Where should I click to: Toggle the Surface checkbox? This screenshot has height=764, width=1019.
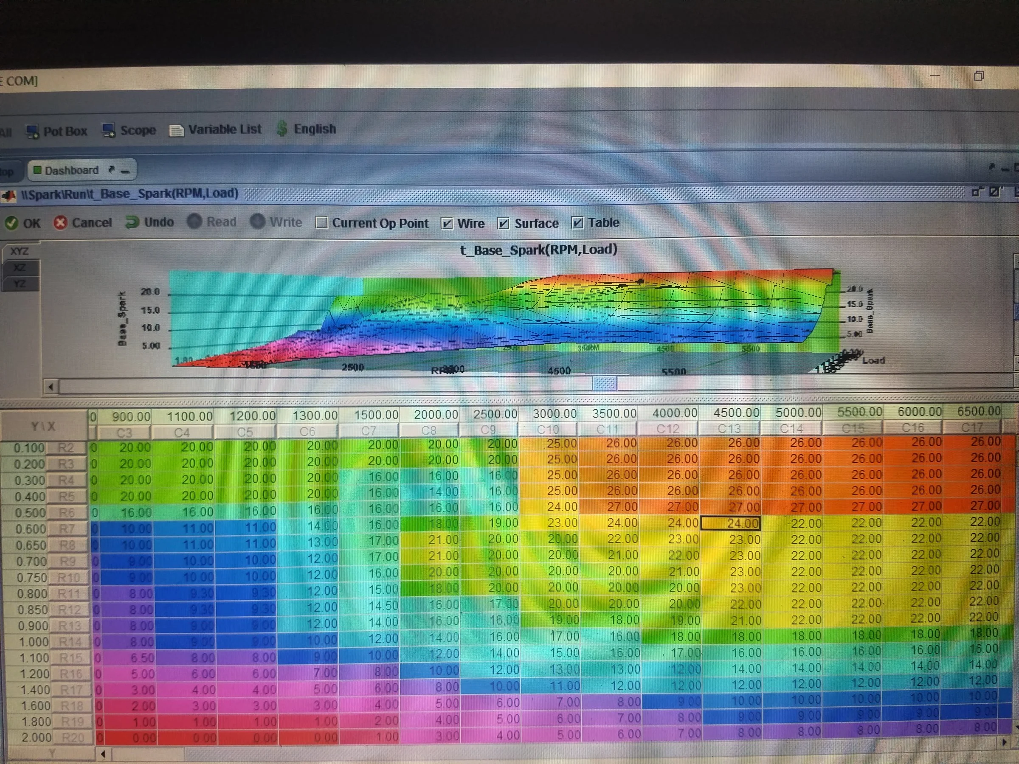click(503, 223)
